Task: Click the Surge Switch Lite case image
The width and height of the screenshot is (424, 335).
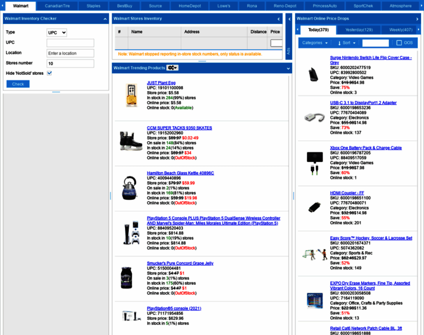Action: tap(314, 73)
